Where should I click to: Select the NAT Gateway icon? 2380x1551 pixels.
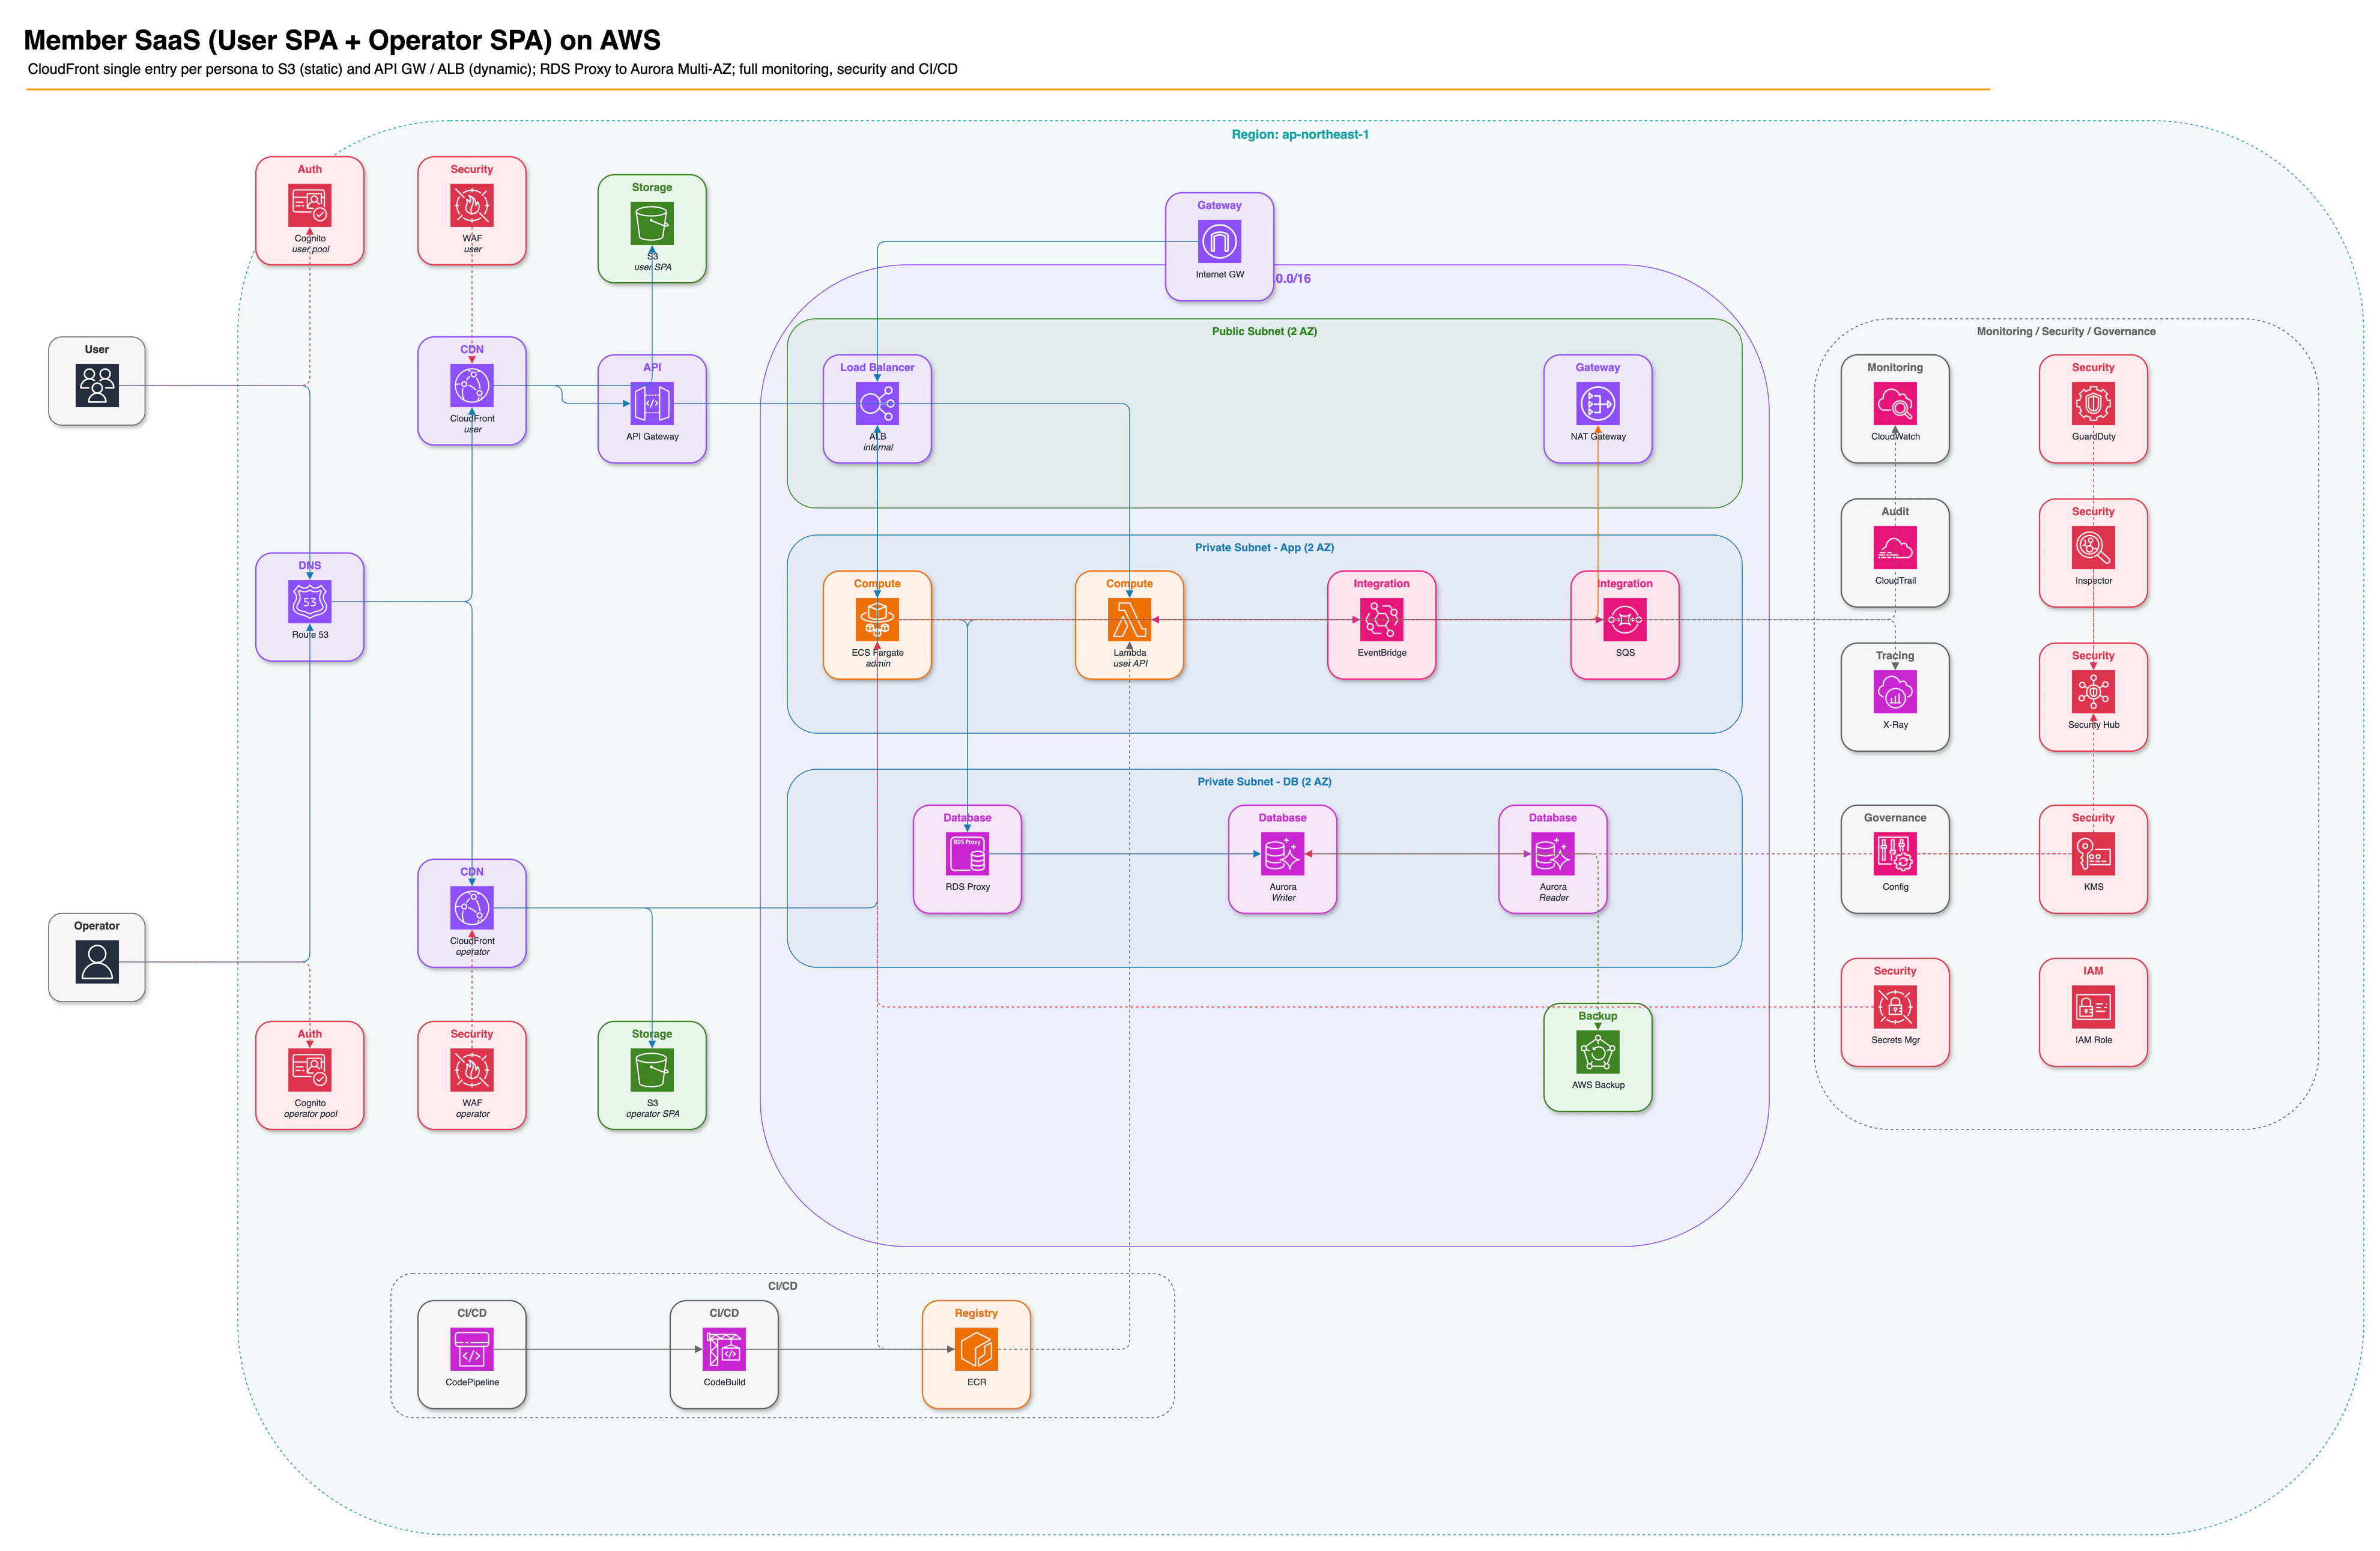(x=1597, y=403)
